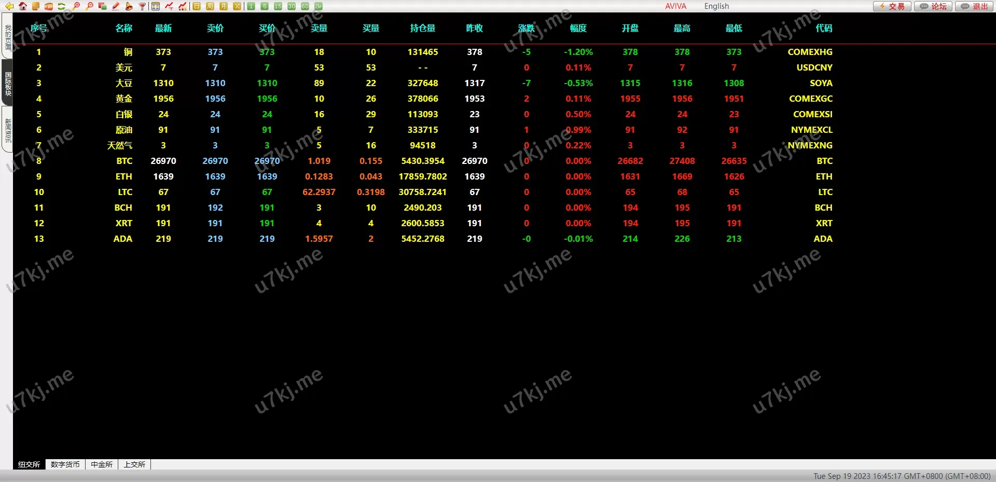Image resolution: width=996 pixels, height=482 pixels.
Task: Go to the home page icon
Action: [22, 6]
